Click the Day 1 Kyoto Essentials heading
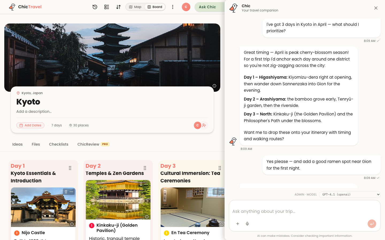 click(x=33, y=177)
